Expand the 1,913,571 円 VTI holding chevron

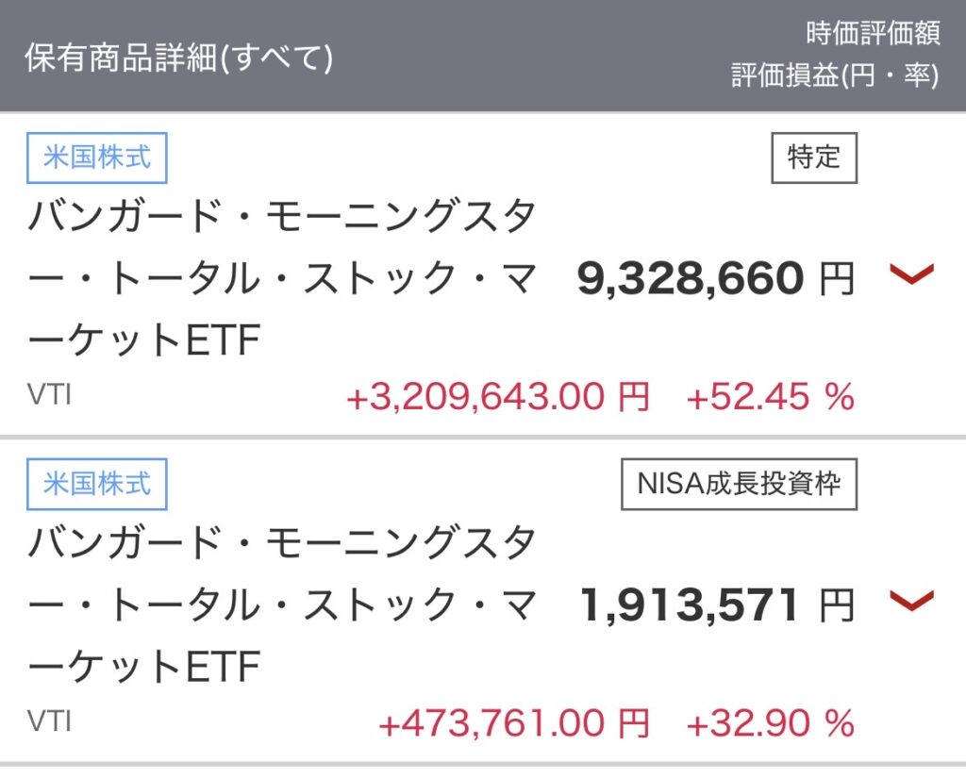click(912, 601)
